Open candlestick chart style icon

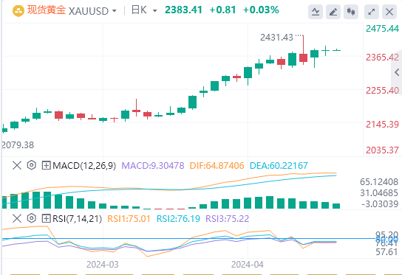click(x=351, y=12)
